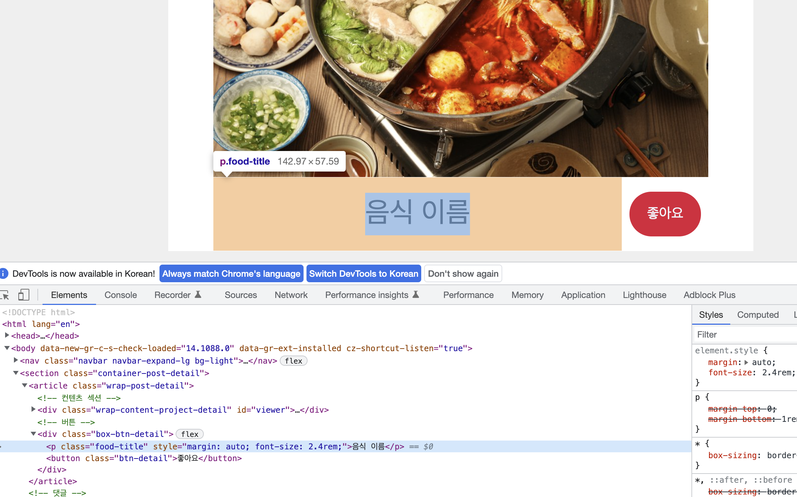Click the margin-top declaration in p rule

click(x=742, y=409)
